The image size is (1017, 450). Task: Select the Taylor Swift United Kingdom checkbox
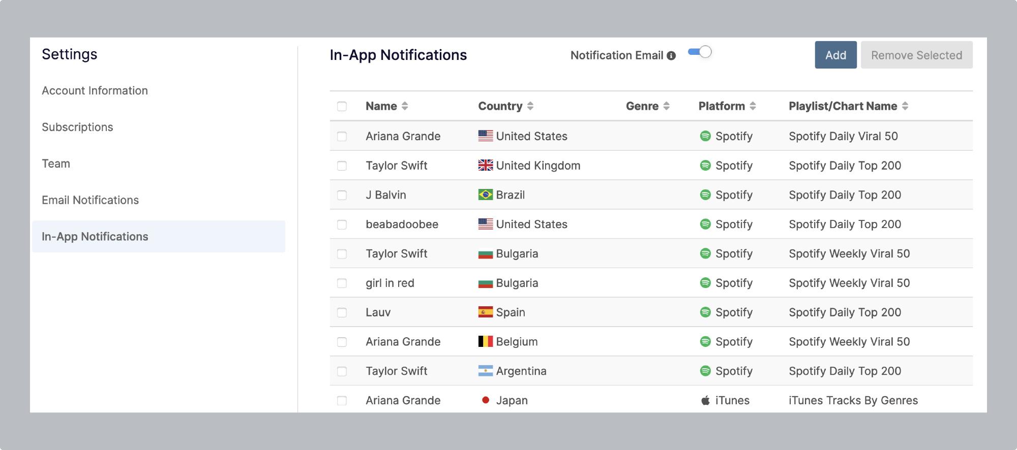coord(342,166)
